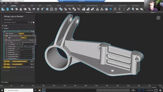Viewport: 163px width, 92px height.
Task: Click the first Remap spheres icon
Action: pos(84,9)
